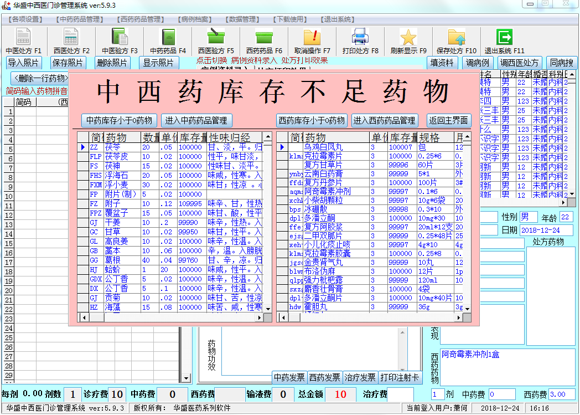Screen dimensions: 580x415
Task: Click the 剂数 input field
Action: [72, 394]
